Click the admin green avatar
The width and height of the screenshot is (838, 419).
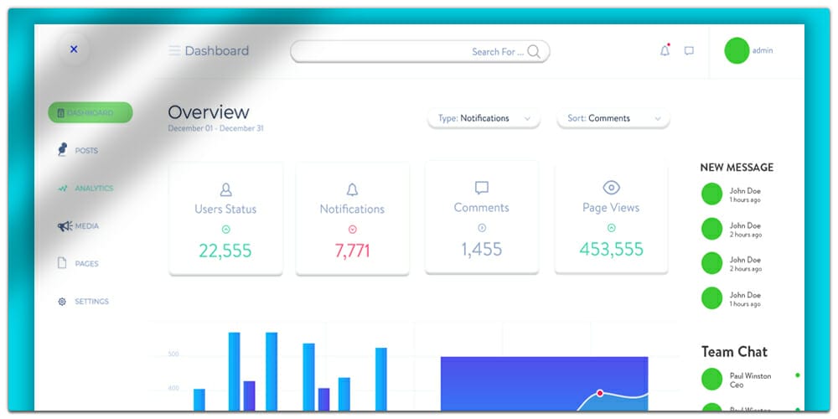[x=737, y=50]
